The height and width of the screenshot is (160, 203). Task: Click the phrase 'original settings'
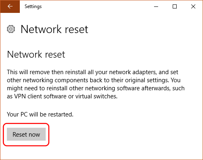(147, 80)
